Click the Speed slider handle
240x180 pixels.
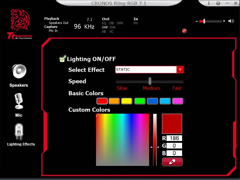(150, 81)
